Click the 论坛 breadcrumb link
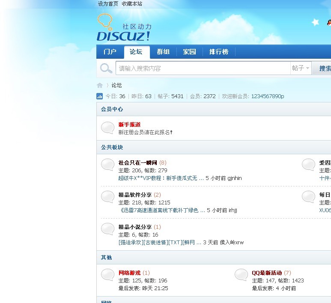Screen dimensions: 331x303 [x=116, y=85]
